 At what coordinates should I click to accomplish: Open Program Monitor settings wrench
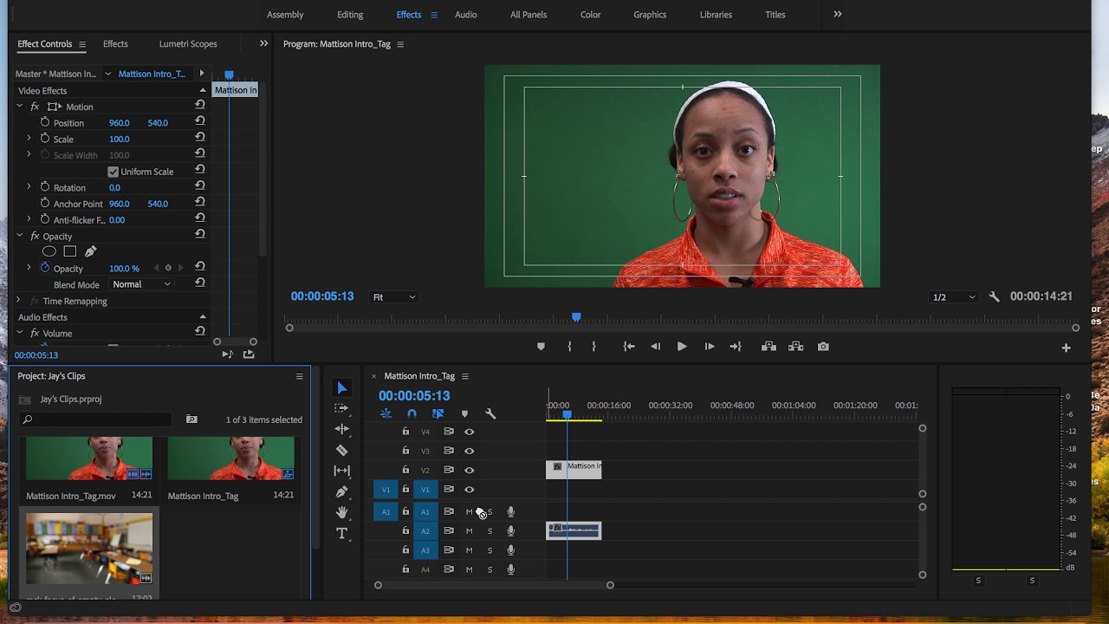coord(994,296)
